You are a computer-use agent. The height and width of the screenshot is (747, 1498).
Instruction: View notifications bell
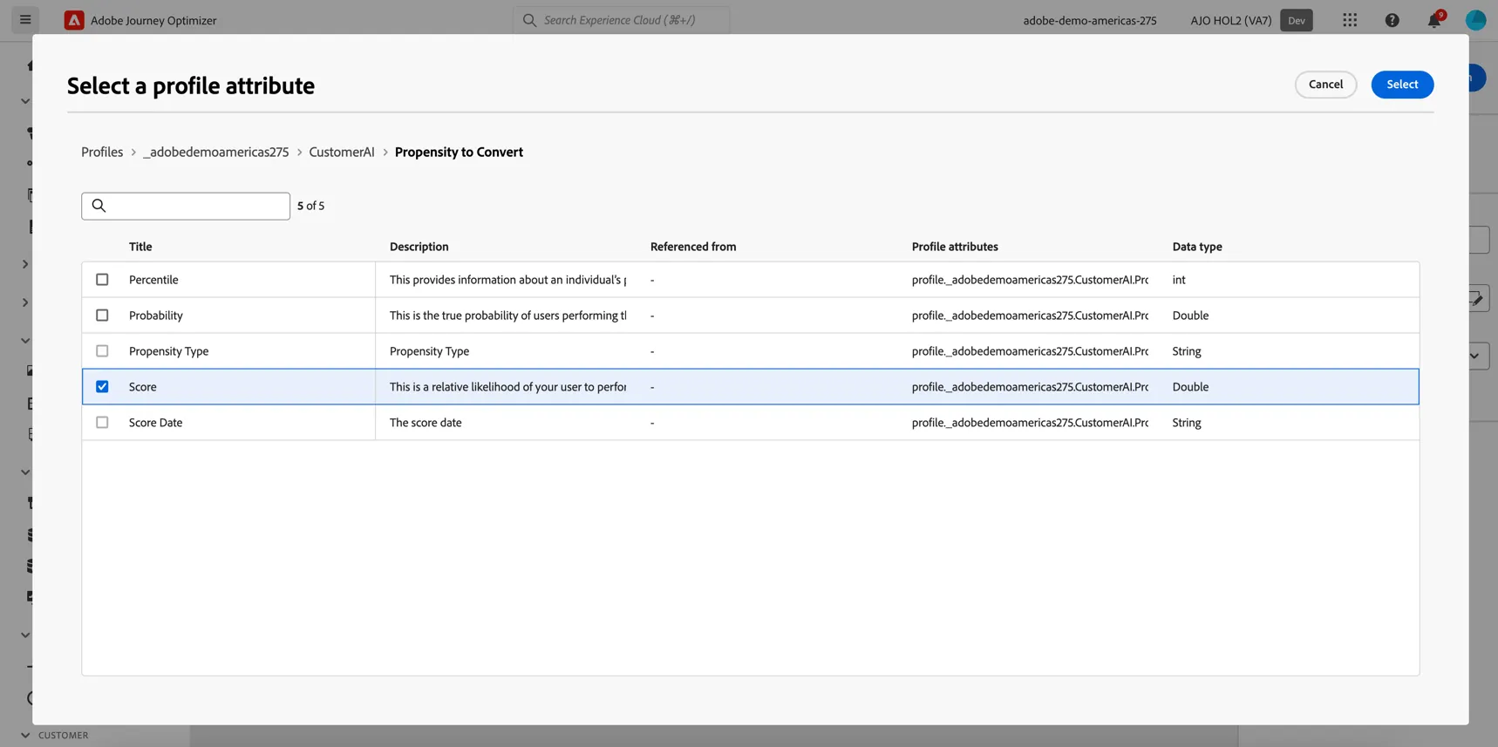(1433, 20)
